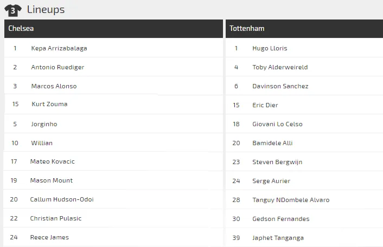Select Kurt Zouma in Chelsea lineup

49,104
